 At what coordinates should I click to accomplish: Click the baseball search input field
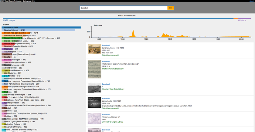tap(124, 8)
